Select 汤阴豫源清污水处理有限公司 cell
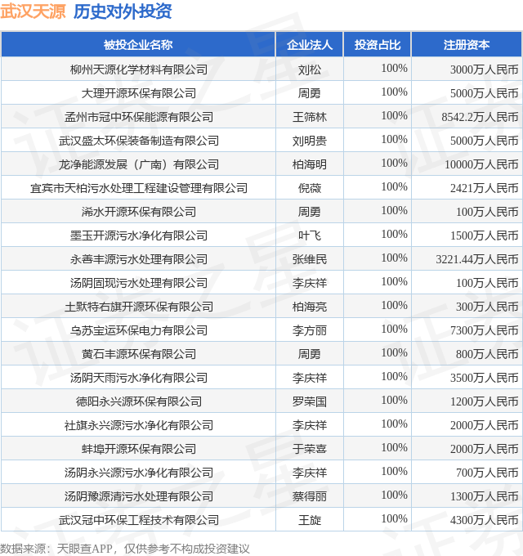The height and width of the screenshot is (556, 523). (139, 496)
